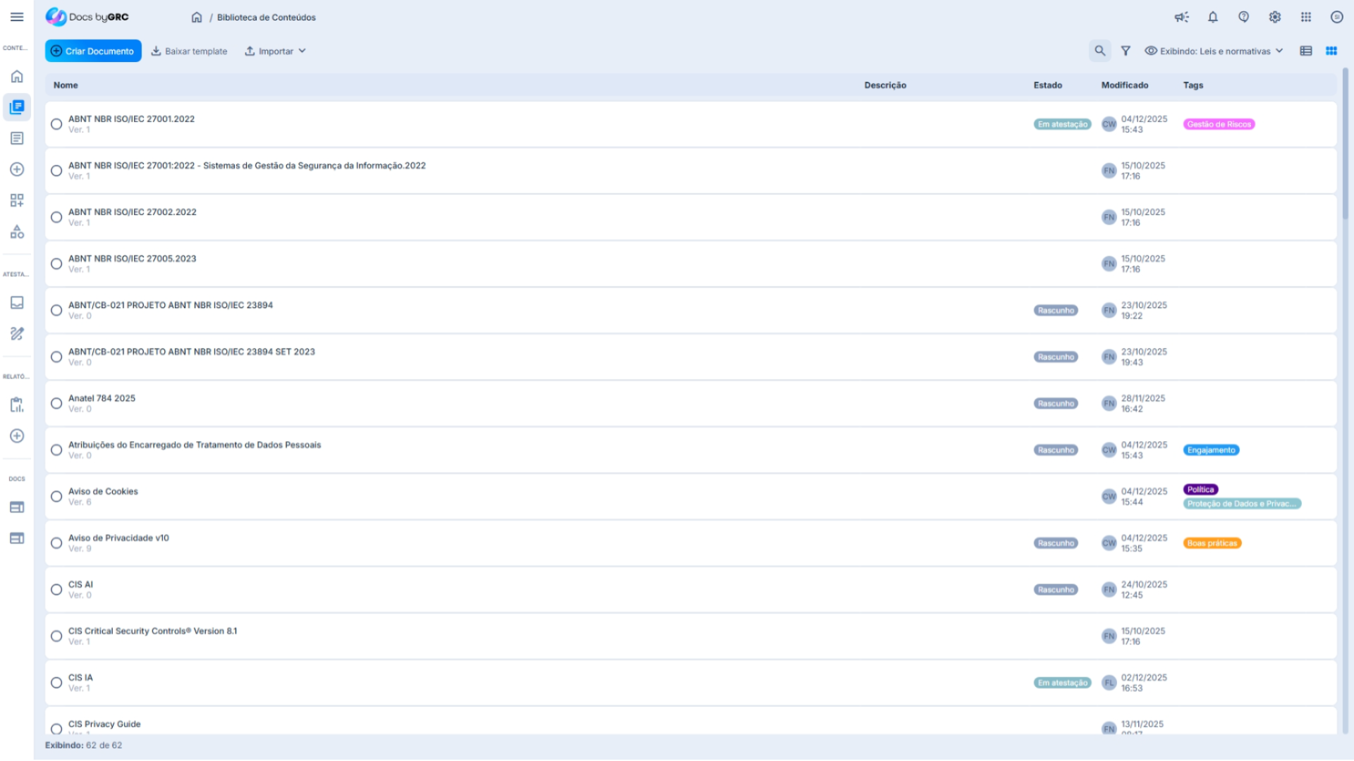Expand the Importar dropdown

tap(275, 51)
